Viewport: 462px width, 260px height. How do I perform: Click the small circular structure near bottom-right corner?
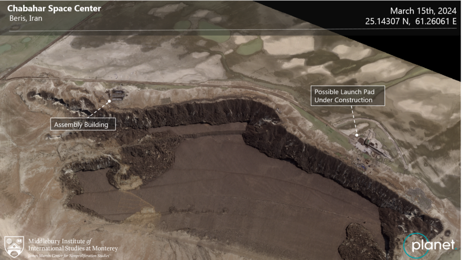click(447, 232)
